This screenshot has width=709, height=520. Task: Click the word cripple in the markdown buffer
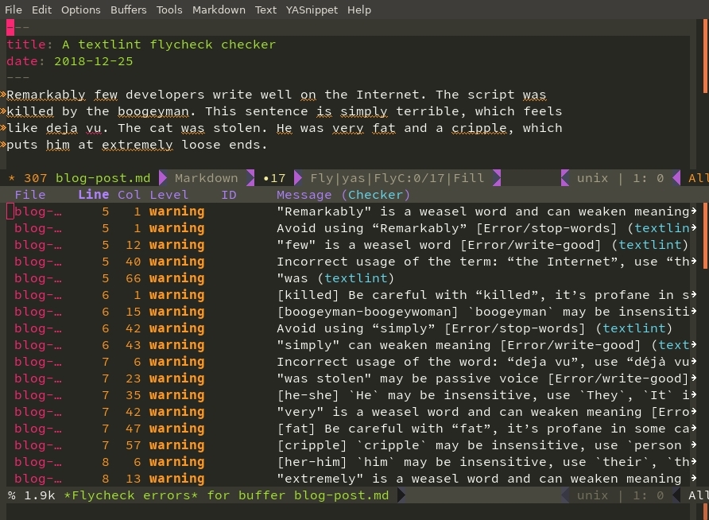[x=478, y=129]
